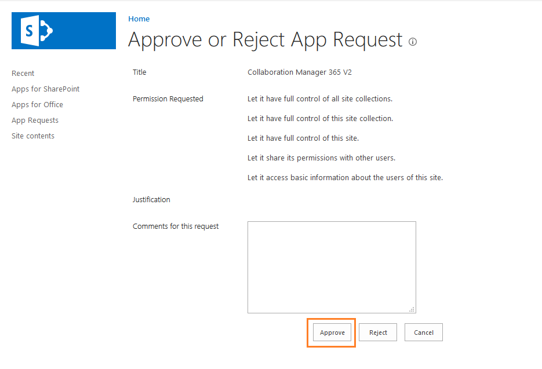This screenshot has width=542, height=369.
Task: Click the 'Approve or Reject App Request' heading
Action: 265,40
